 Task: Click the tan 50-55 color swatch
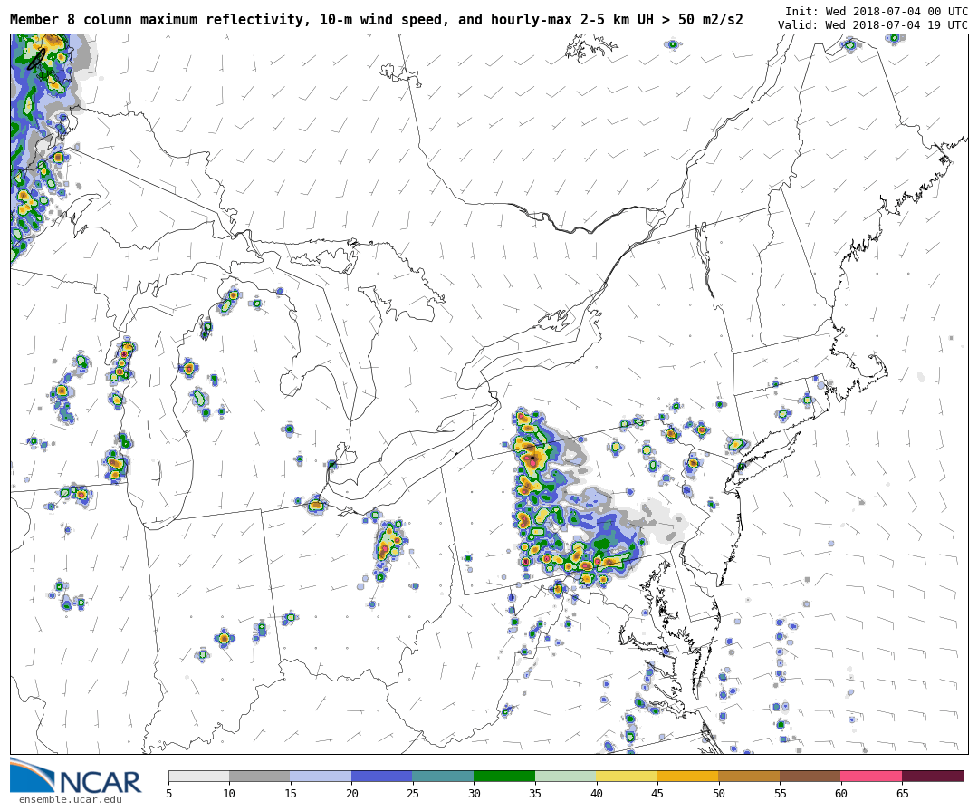click(x=749, y=776)
